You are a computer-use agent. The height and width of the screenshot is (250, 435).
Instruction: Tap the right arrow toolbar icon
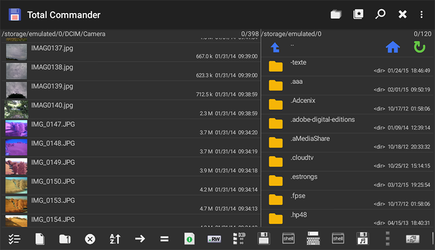140,239
